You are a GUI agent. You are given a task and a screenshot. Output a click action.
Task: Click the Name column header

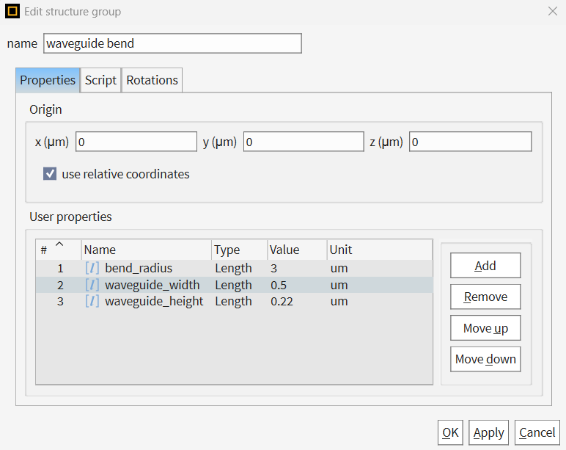click(x=147, y=250)
